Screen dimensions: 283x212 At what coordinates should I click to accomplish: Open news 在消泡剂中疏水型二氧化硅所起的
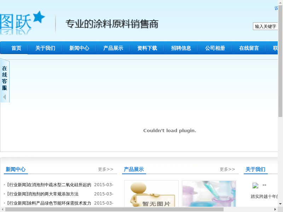tap(49, 185)
